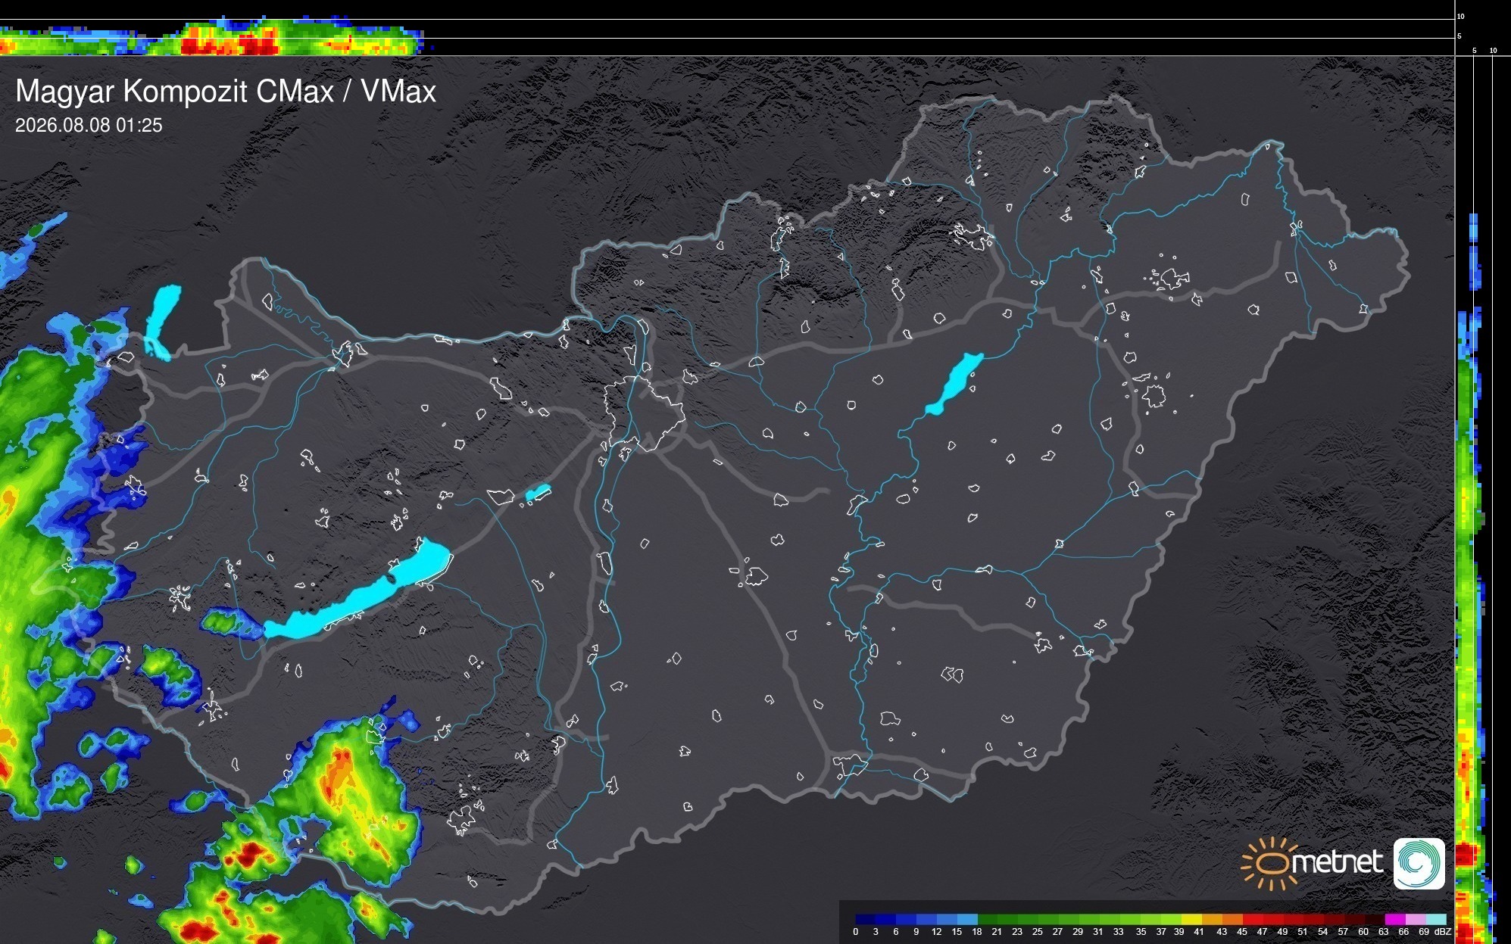This screenshot has width=1511, height=944.
Task: Click the "21" value on the dBZ scale
Action: point(997,932)
